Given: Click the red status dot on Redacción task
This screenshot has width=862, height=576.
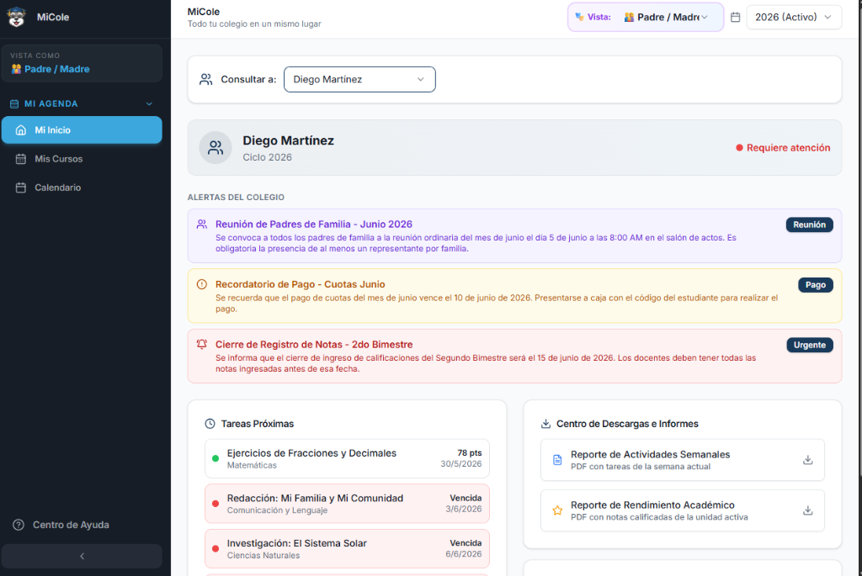Looking at the screenshot, I should point(215,504).
